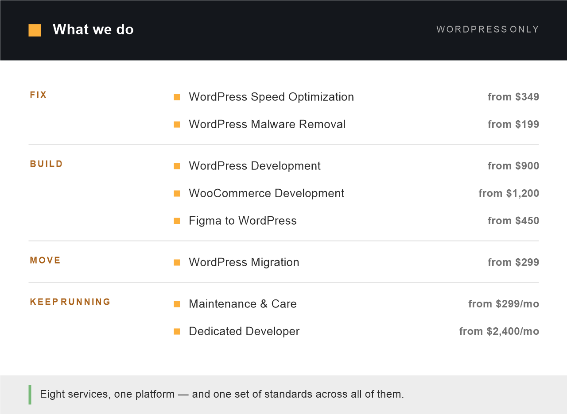567x414 pixels.
Task: Click the "from $299" Migration price
Action: [513, 262]
